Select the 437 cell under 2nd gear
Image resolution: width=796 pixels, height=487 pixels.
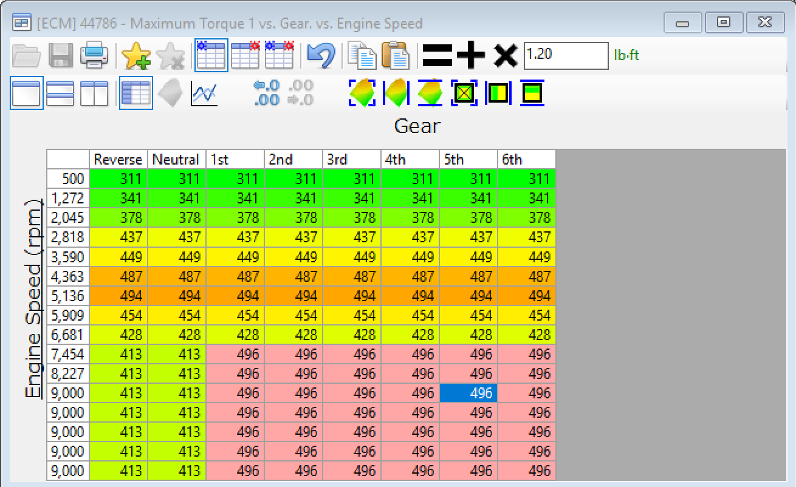pos(293,237)
